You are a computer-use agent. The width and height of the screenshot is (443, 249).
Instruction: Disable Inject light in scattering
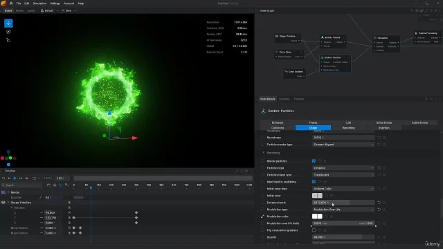click(x=314, y=182)
